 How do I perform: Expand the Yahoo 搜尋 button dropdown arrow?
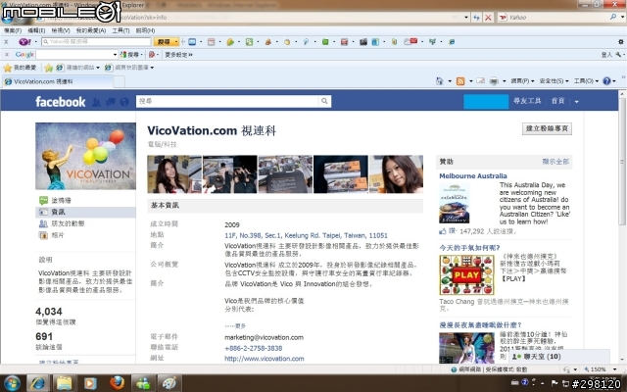pos(177,41)
